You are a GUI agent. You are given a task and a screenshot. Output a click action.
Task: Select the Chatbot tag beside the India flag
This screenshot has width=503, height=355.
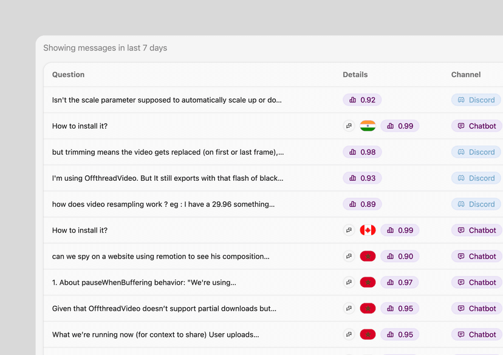(x=477, y=126)
